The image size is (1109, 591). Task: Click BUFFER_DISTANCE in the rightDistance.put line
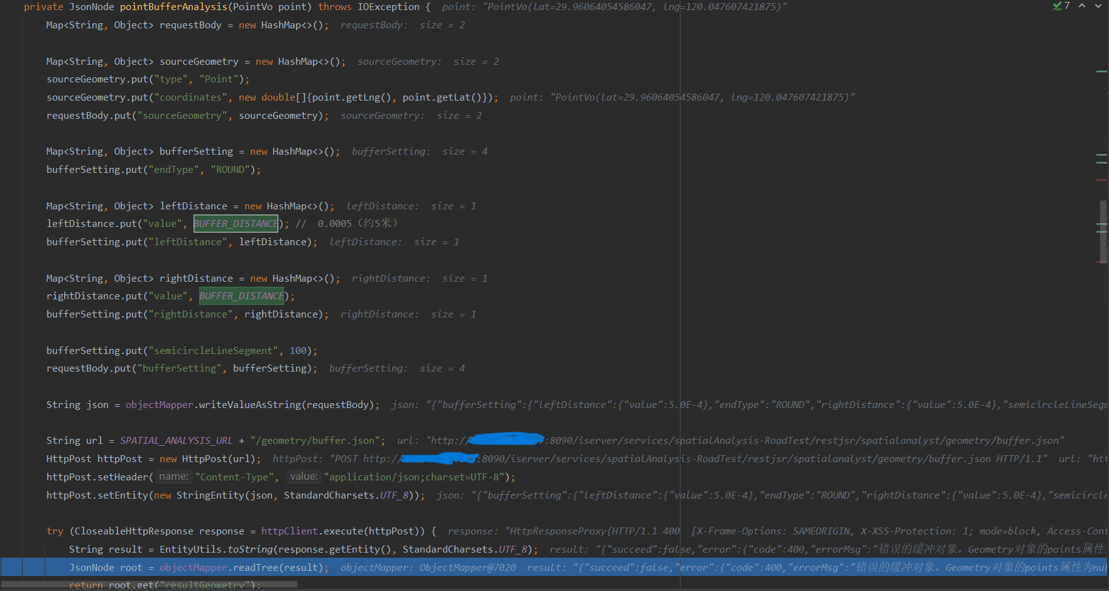[x=241, y=296]
